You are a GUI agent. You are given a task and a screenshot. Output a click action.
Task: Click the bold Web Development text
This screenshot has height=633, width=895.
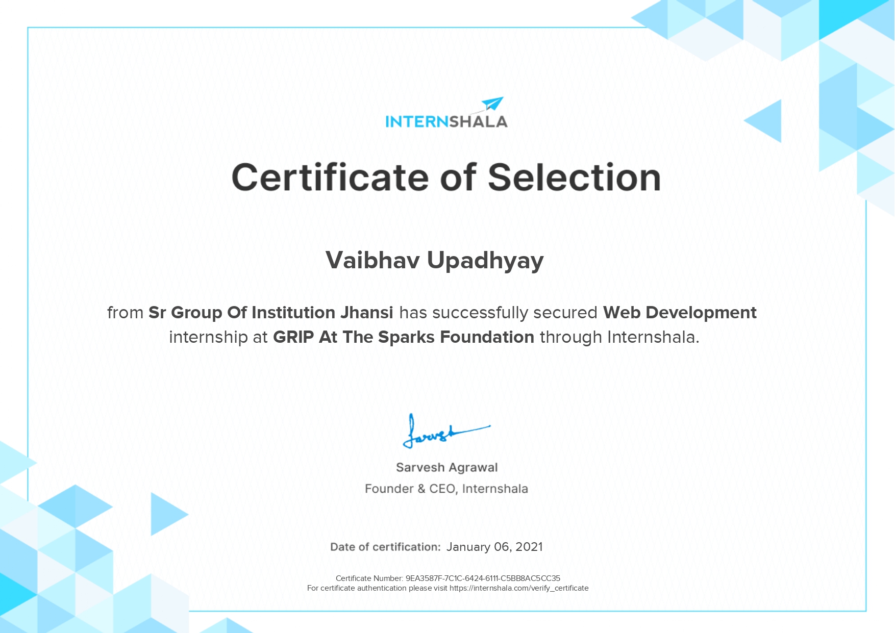pyautogui.click(x=679, y=312)
